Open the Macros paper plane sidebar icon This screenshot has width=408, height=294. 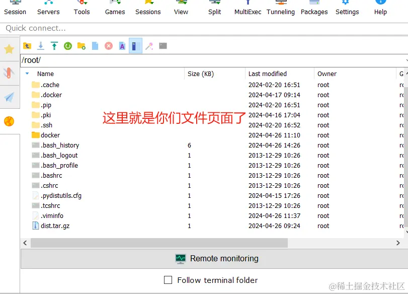(9, 95)
